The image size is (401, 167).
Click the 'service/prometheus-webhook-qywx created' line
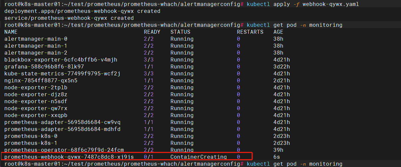[x=69, y=18]
